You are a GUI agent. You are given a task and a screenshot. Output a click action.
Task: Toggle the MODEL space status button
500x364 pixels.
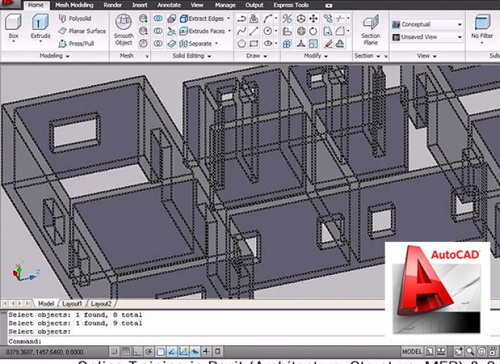[x=412, y=352]
